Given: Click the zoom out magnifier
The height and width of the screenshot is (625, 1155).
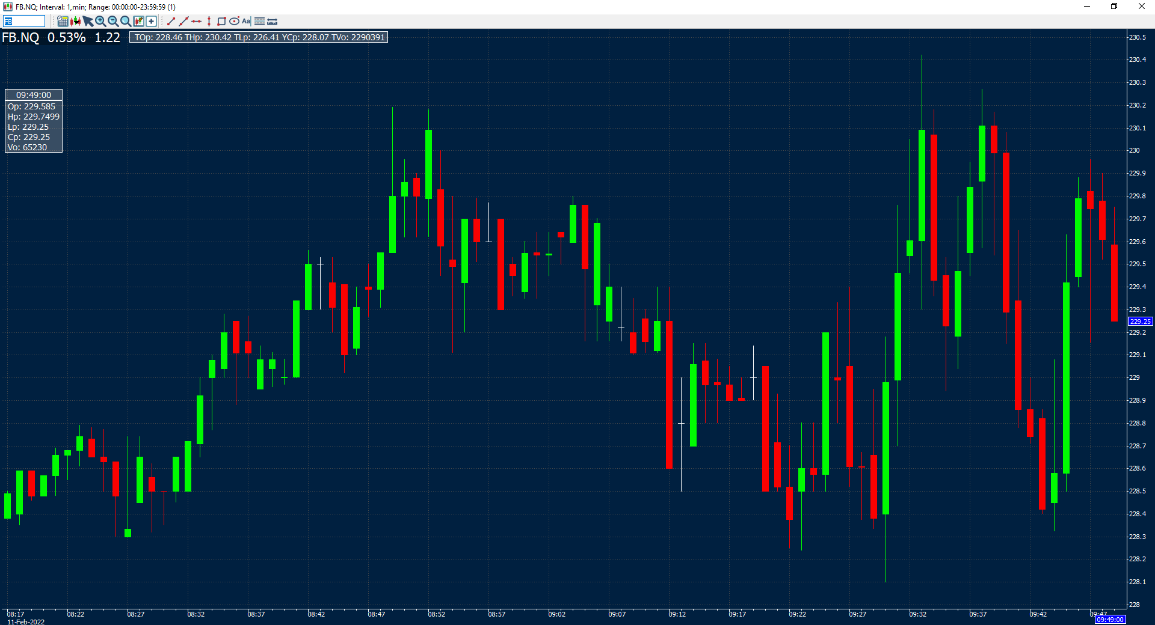Looking at the screenshot, I should [x=113, y=22].
